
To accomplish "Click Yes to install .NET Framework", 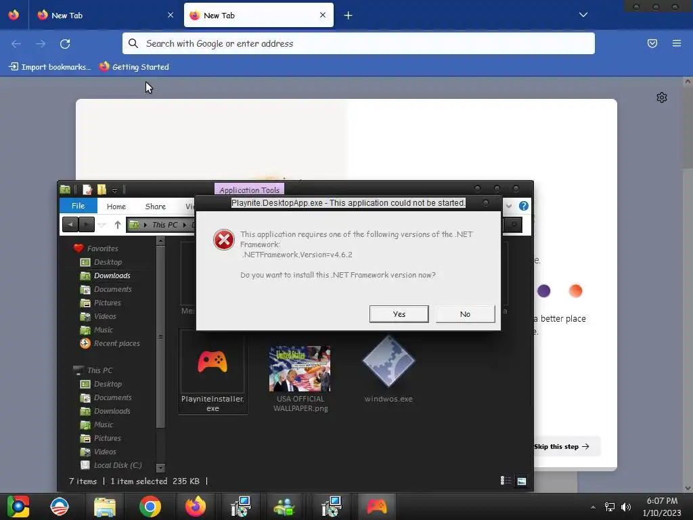I will coord(399,314).
